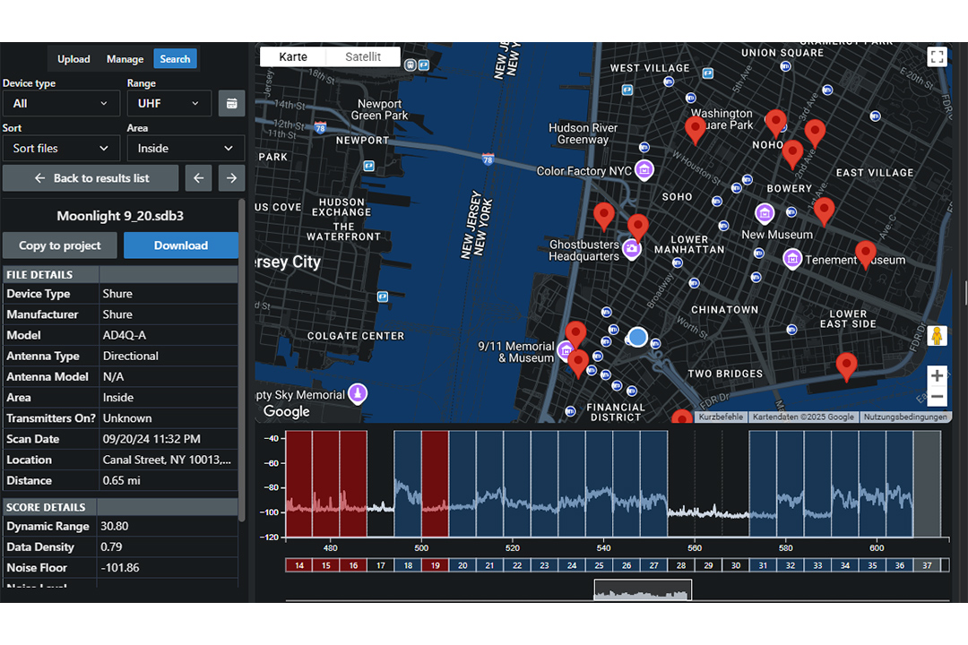
Task: Click the Distance value 0.65 mi
Action: 121,481
